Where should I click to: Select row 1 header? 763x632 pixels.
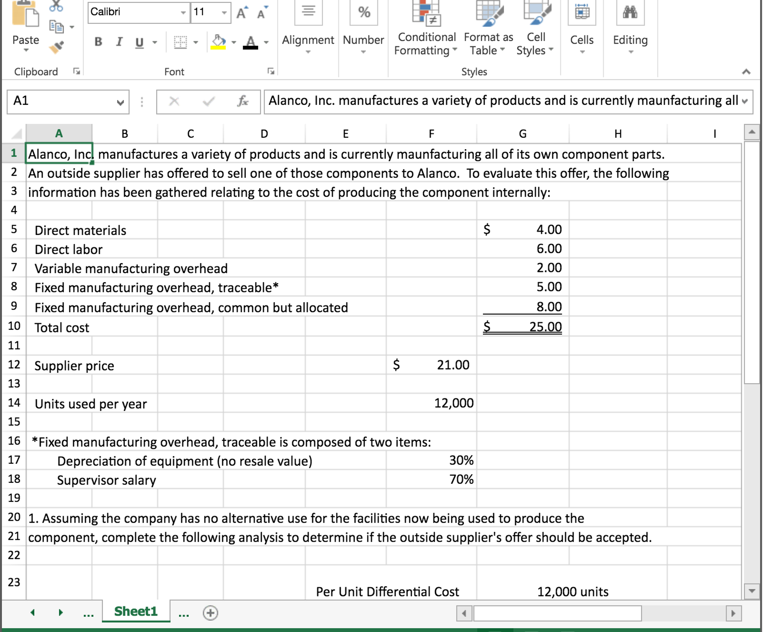point(14,153)
